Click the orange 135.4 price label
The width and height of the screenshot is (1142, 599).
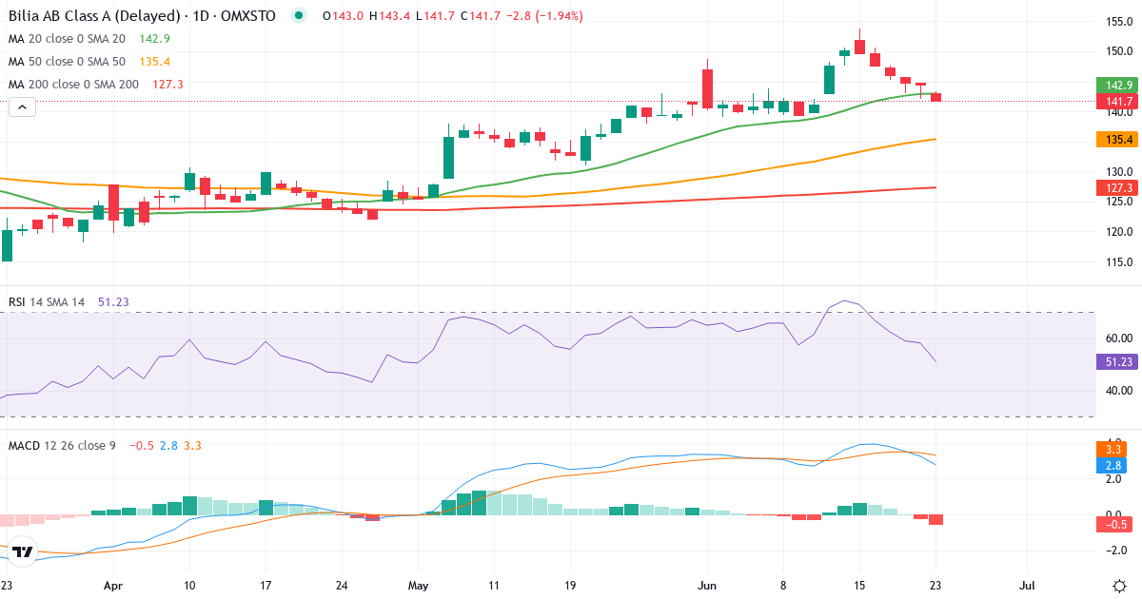[1118, 140]
